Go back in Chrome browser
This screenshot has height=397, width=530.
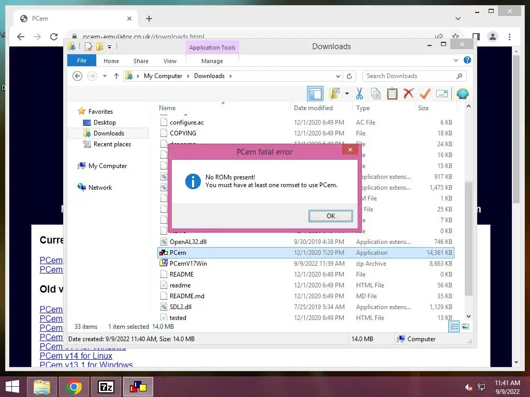[x=21, y=37]
